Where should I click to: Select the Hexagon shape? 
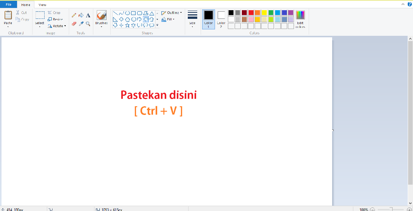pyautogui.click(x=133, y=19)
